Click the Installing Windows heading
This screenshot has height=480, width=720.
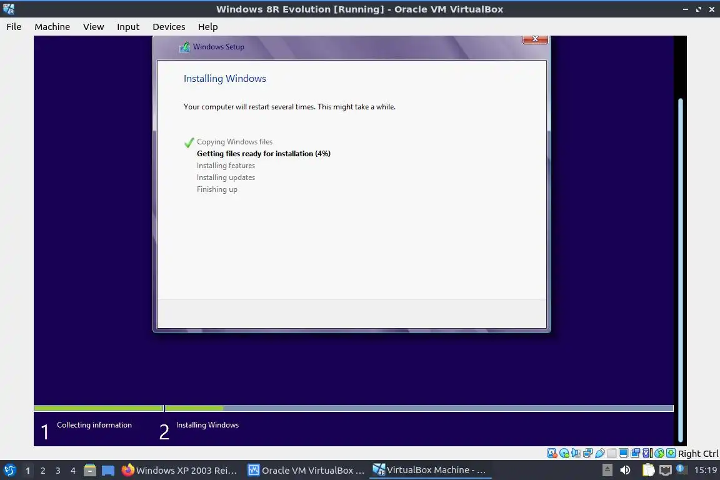(224, 79)
